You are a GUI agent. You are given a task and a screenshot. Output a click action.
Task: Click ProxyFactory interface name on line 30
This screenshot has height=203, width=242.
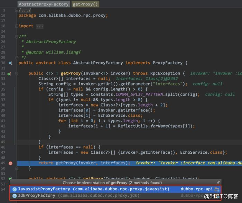(x=168, y=63)
